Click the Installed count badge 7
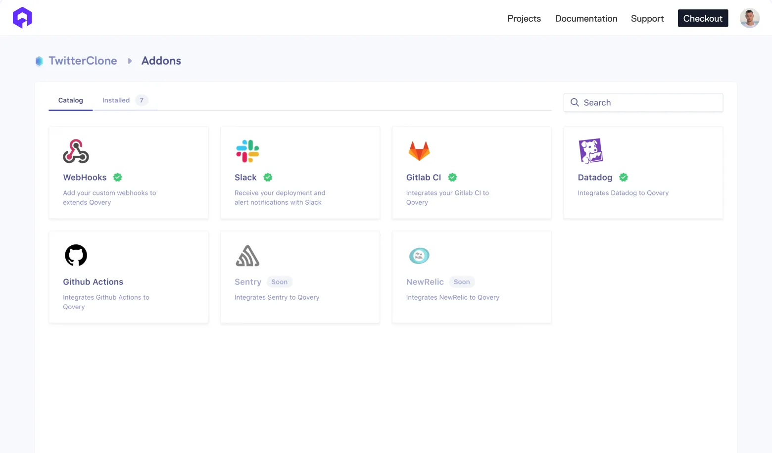The height and width of the screenshot is (453, 772). (x=142, y=100)
